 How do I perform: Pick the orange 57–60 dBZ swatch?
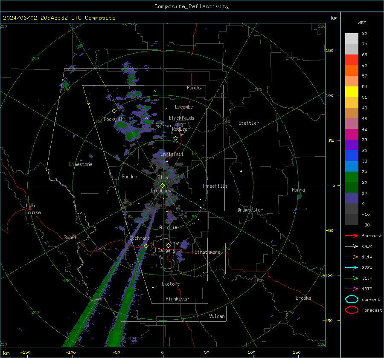[x=352, y=71]
